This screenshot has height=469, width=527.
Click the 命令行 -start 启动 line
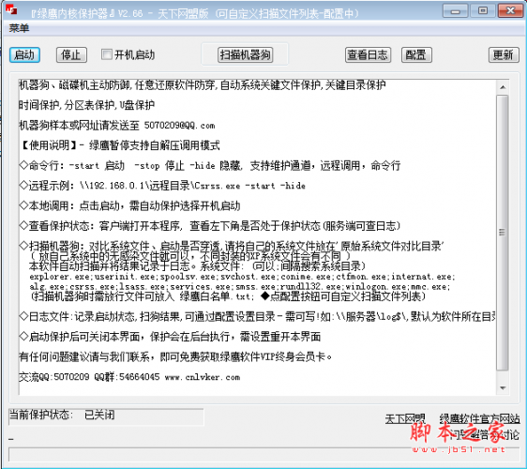(x=210, y=165)
